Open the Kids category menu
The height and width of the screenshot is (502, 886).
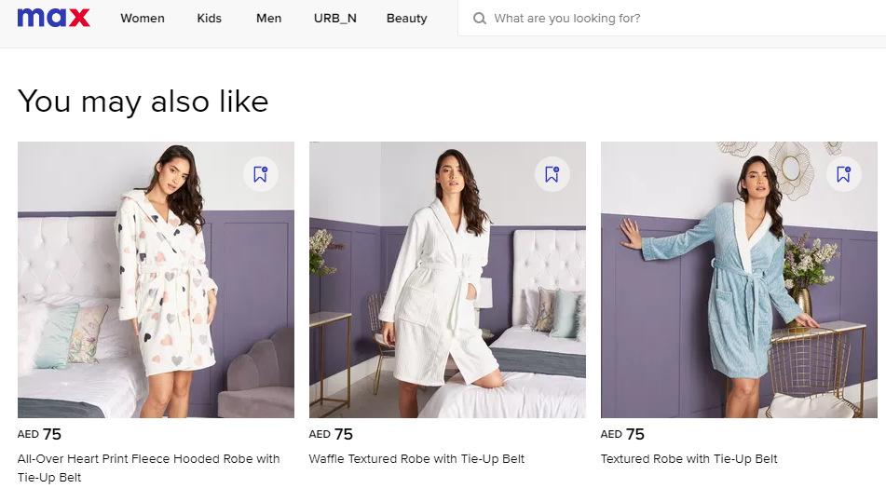pyautogui.click(x=210, y=19)
